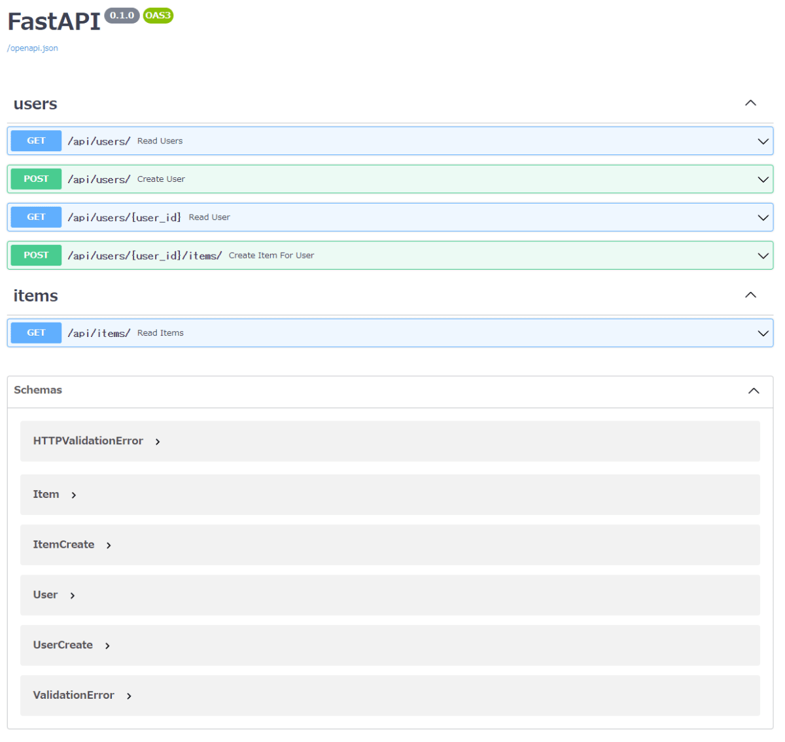This screenshot has height=742, width=785.
Task: Click the Create User description text
Action: pyautogui.click(x=161, y=179)
